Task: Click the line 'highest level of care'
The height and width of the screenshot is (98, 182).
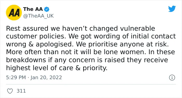Action: coord(57,68)
